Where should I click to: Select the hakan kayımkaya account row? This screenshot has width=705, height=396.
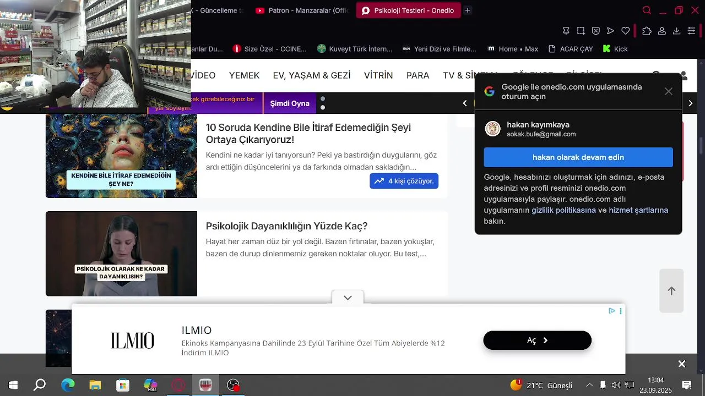pos(578,129)
